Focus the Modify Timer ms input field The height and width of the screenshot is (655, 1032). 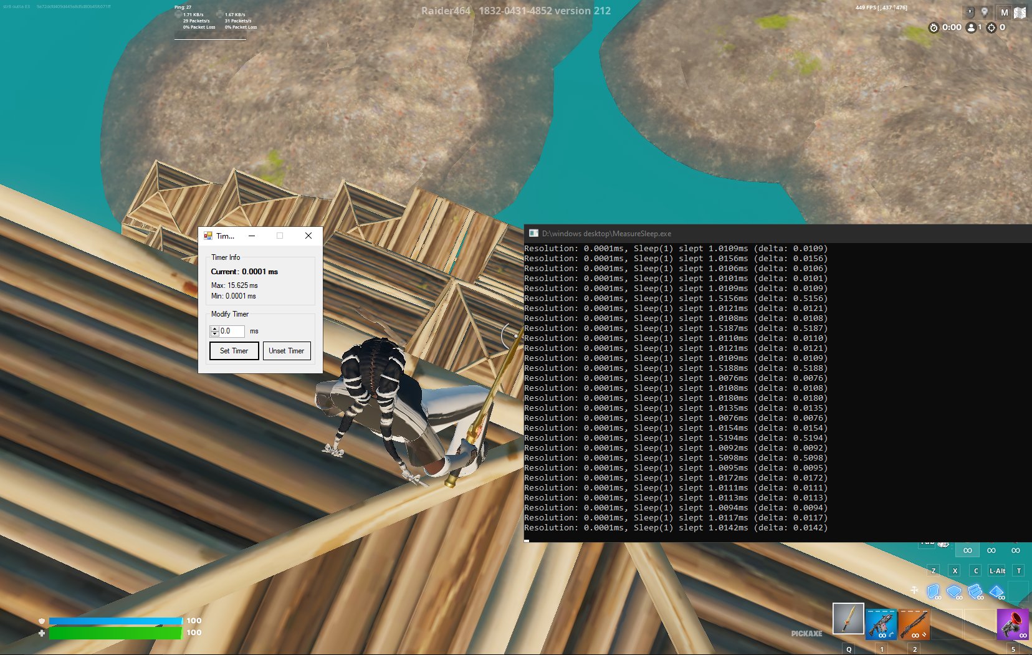pyautogui.click(x=231, y=331)
